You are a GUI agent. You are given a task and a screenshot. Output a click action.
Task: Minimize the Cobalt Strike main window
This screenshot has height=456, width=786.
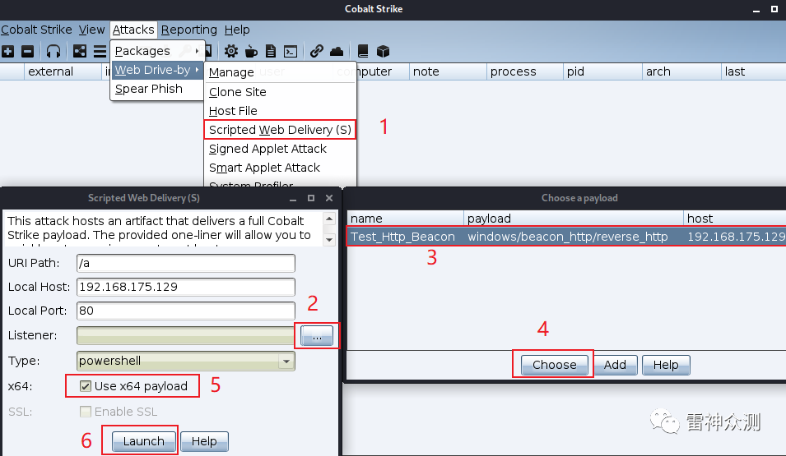756,10
